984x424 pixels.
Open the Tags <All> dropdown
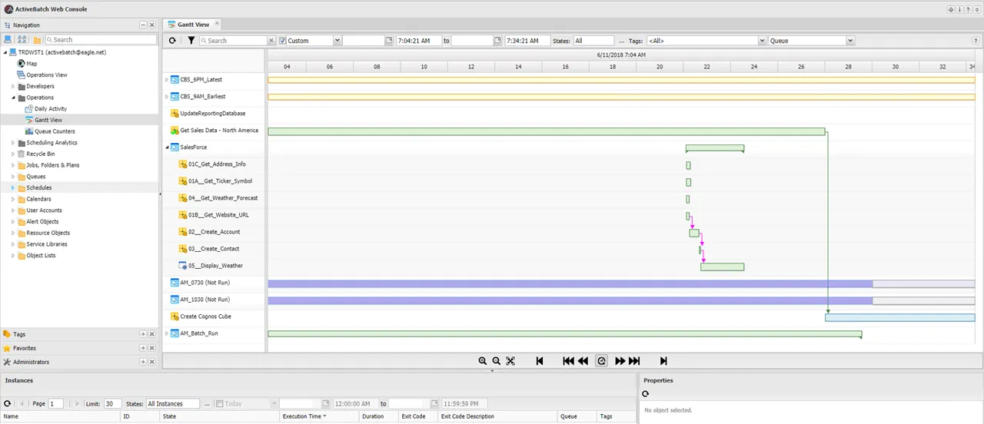point(763,41)
